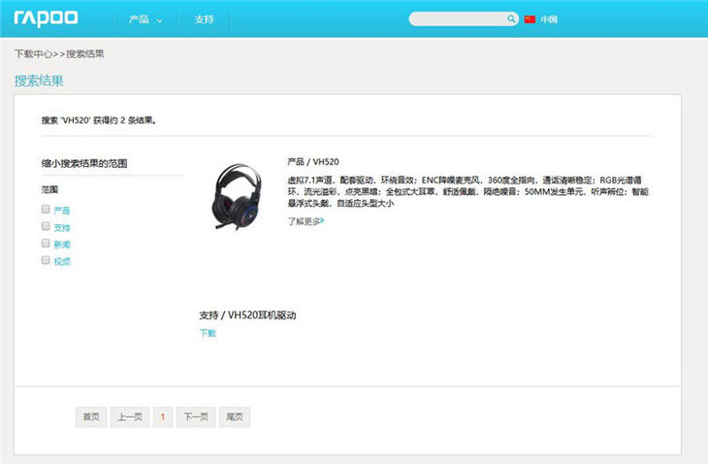Expand the 产品 menu chevron
The image size is (708, 464).
click(x=159, y=20)
